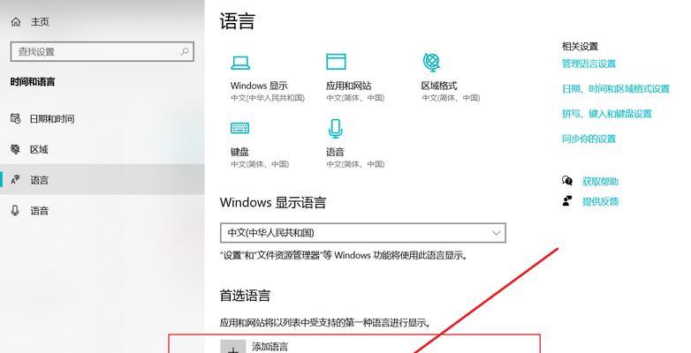Open the 语音 tile label
Image resolution: width=691 pixels, height=353 pixels.
pos(335,152)
